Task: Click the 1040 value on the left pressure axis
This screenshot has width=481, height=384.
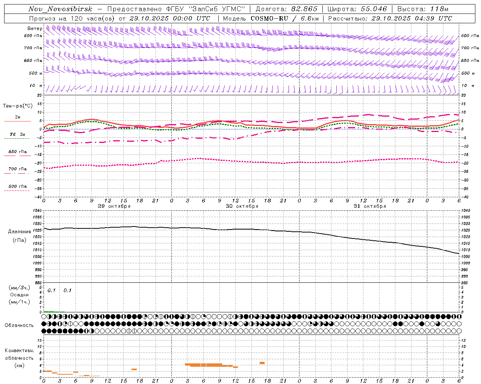Action: click(37, 210)
